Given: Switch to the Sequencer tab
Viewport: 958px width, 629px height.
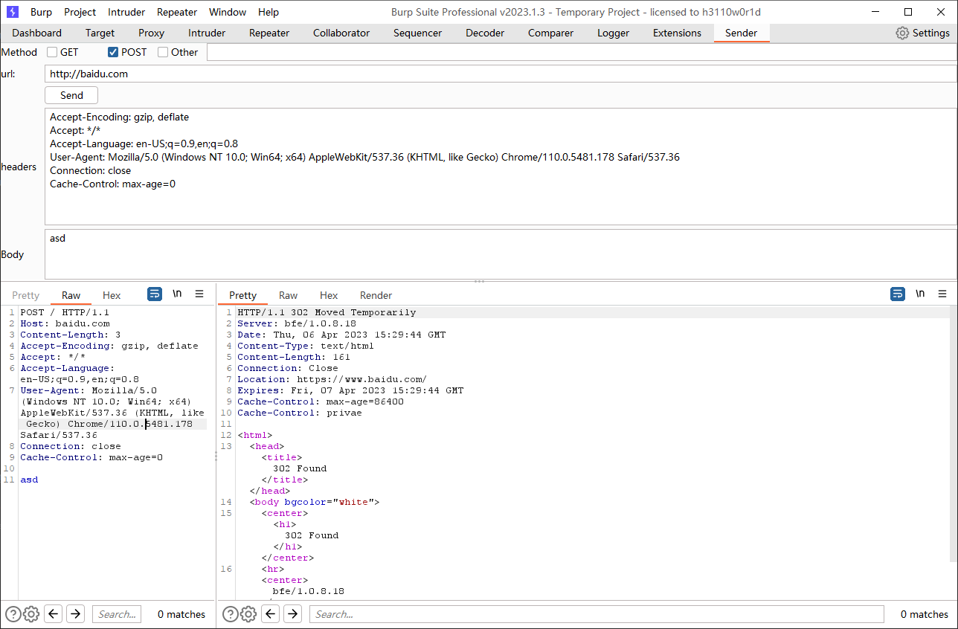Looking at the screenshot, I should [417, 33].
